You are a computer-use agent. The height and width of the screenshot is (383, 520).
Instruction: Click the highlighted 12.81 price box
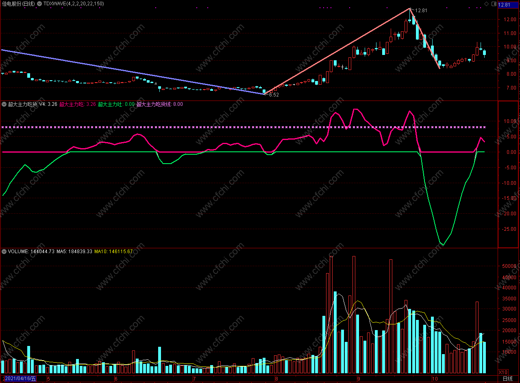coord(509,5)
